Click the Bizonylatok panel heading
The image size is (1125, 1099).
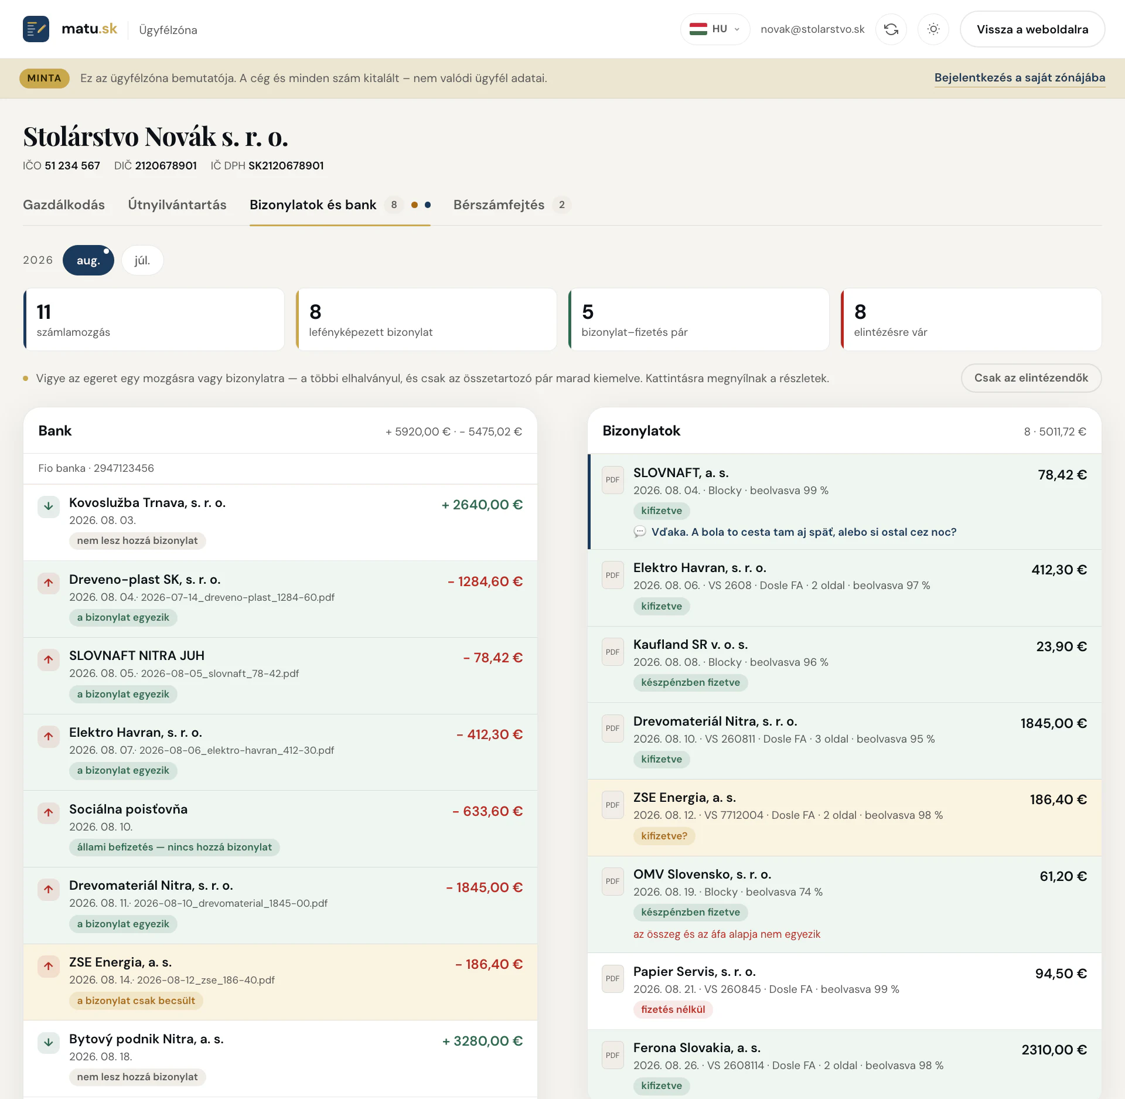[x=641, y=431]
